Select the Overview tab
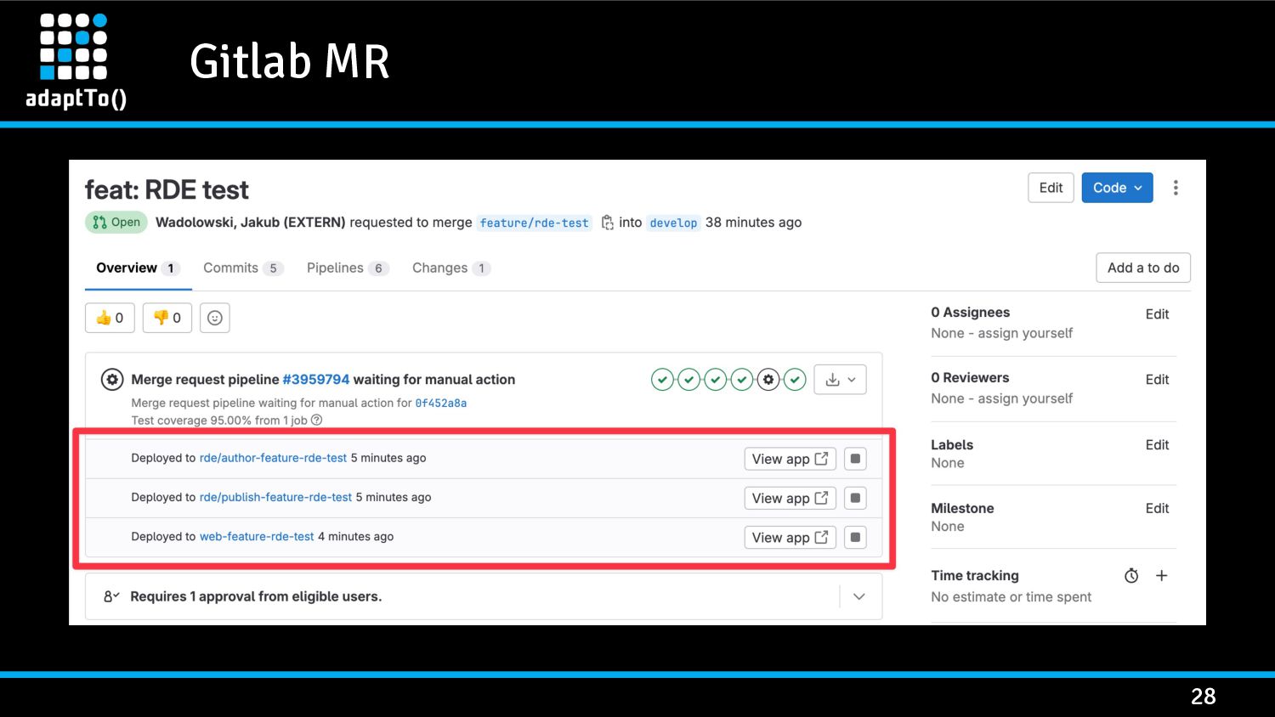Screen dimensions: 1275x717 [137, 268]
